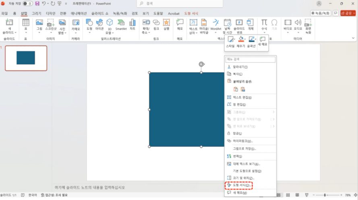Insert a new slide from ribbon
The height and width of the screenshot is (200, 358).
[x=9, y=27]
